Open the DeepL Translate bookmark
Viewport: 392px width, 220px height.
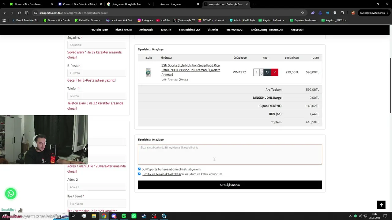[25, 20]
